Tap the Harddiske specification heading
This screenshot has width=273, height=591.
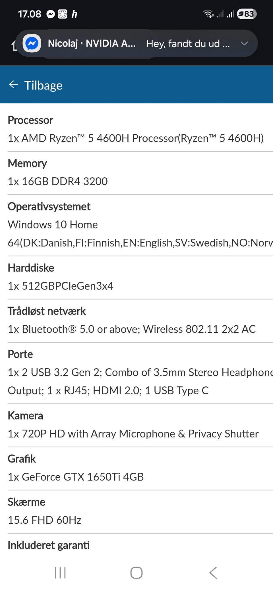coord(31,268)
